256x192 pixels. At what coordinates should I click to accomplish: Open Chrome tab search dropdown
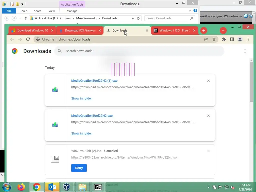[223, 30]
